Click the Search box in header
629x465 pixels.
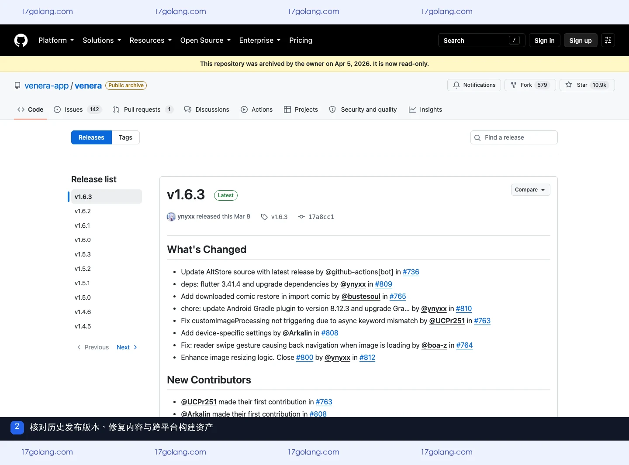481,40
